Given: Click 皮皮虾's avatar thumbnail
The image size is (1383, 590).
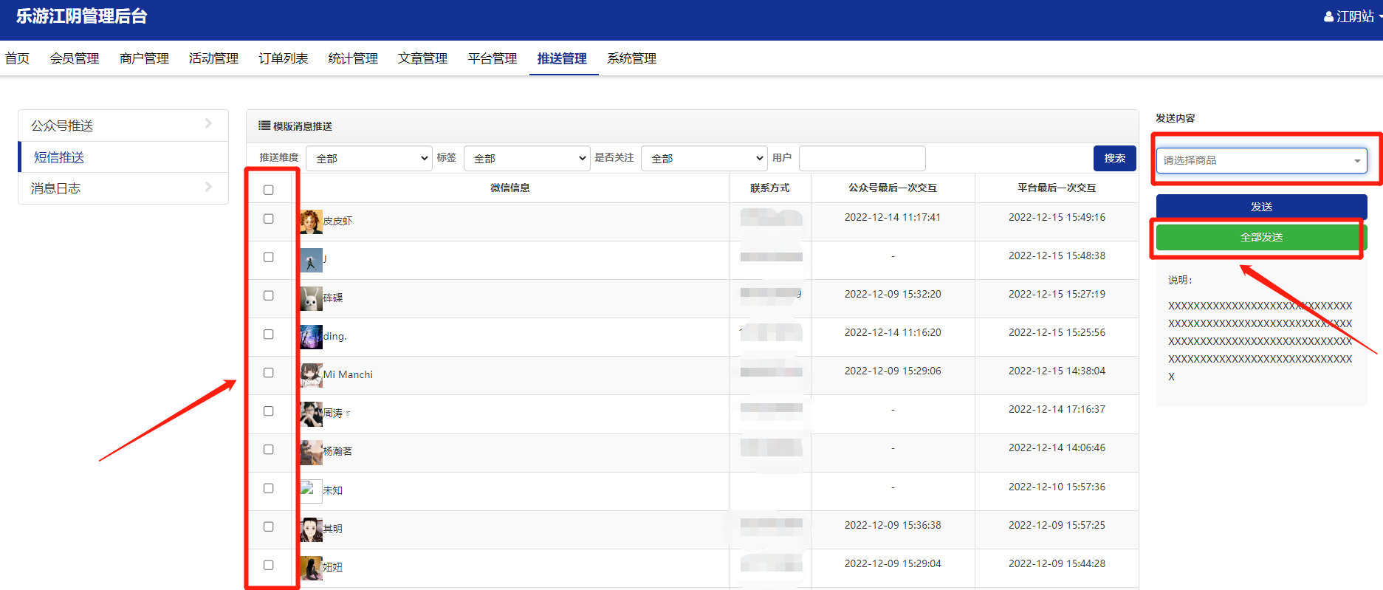Looking at the screenshot, I should click(311, 222).
